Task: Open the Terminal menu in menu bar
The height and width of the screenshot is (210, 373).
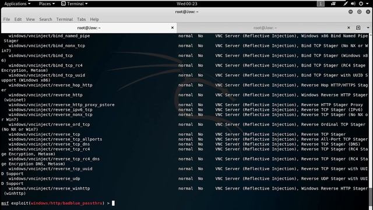Action: 64,19
